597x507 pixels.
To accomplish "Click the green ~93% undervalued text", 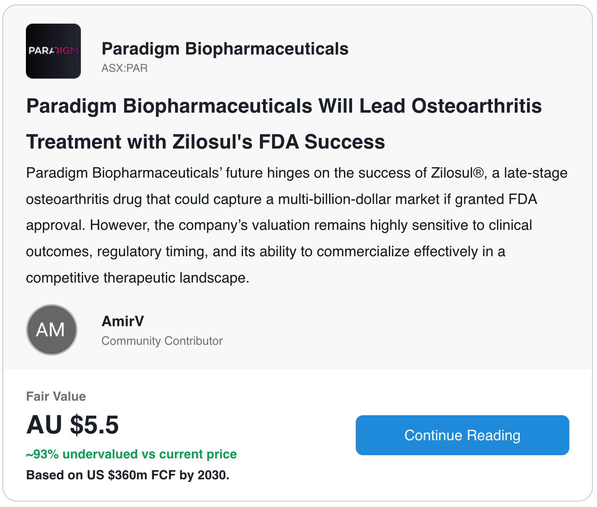I will (131, 454).
